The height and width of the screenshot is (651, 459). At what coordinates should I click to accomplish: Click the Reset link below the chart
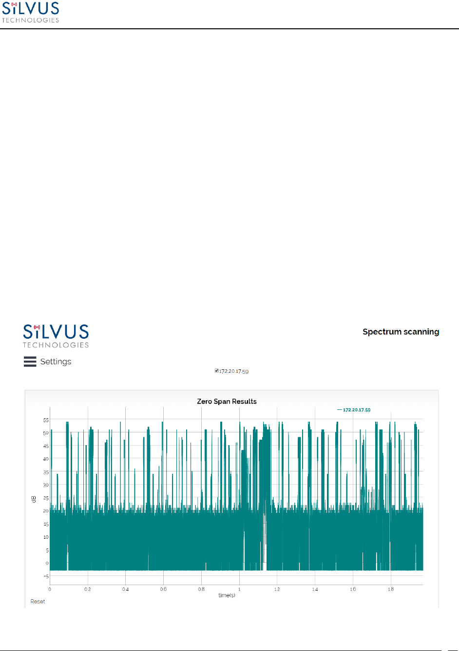coord(38,601)
